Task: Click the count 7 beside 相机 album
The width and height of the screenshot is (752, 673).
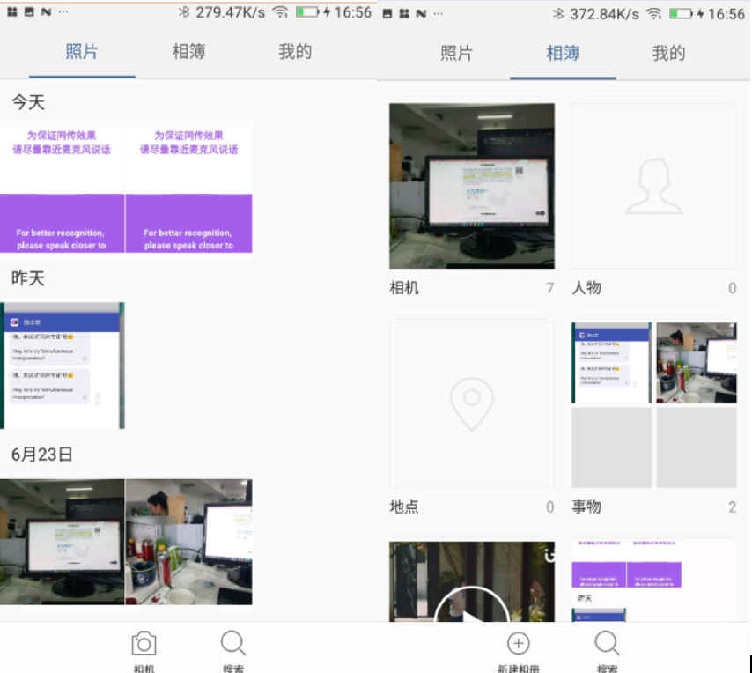Action: [549, 288]
